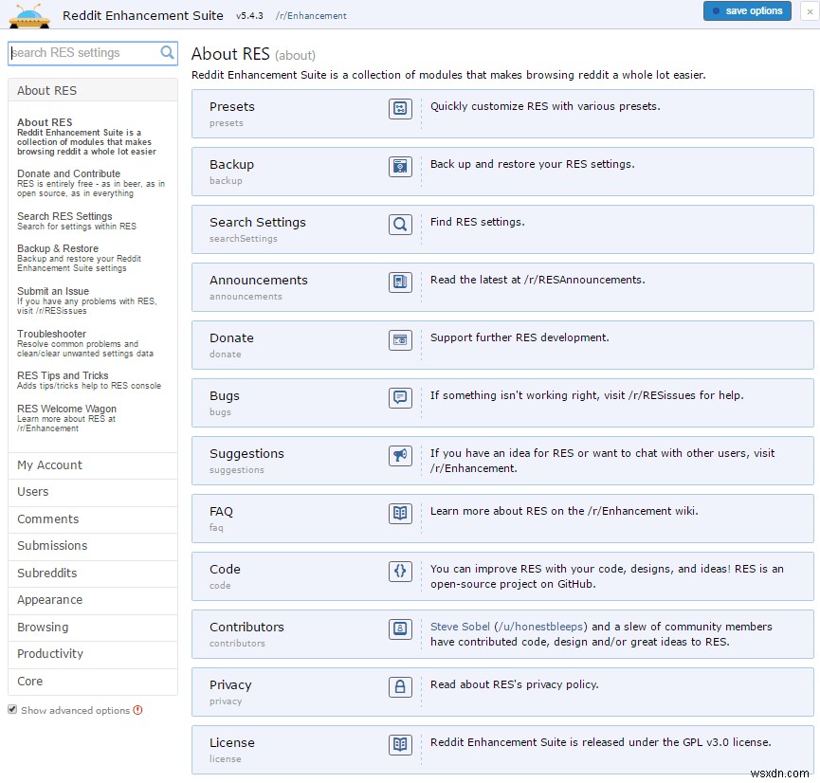Open the Suggestions title
820x783 pixels.
click(x=246, y=453)
